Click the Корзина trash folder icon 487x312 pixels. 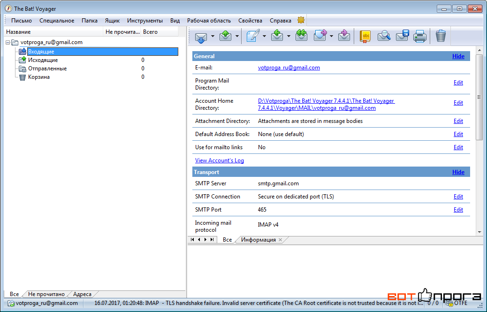(x=23, y=77)
